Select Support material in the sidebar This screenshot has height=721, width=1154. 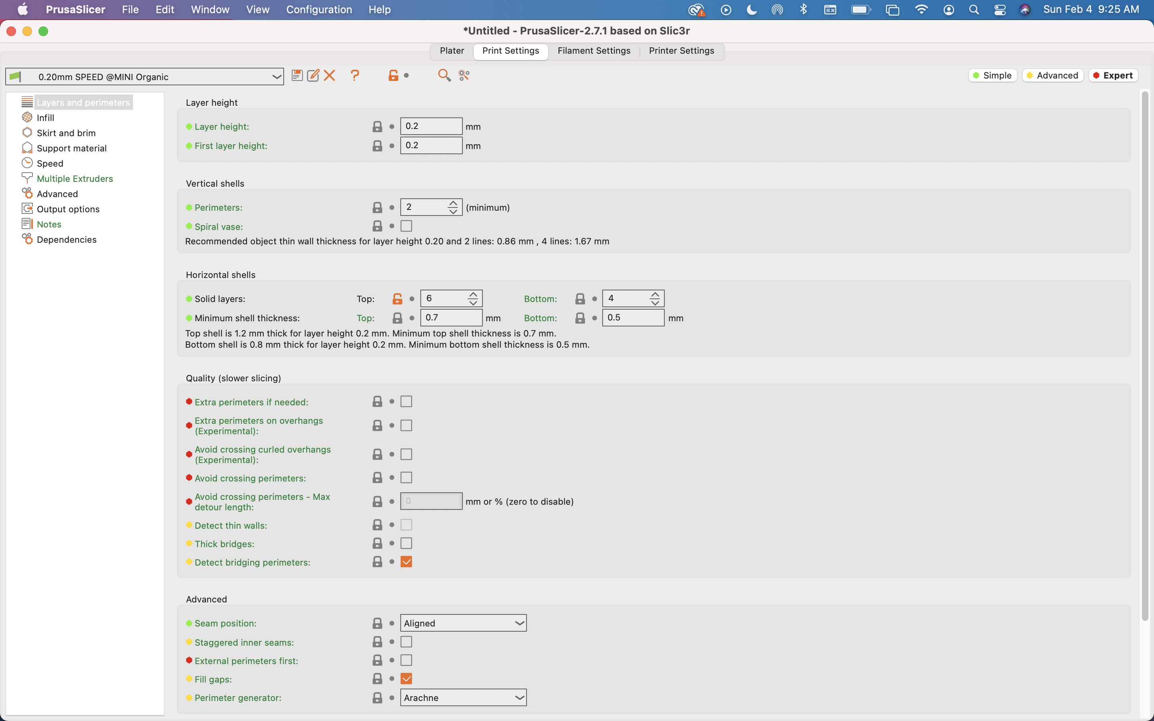[x=72, y=148]
